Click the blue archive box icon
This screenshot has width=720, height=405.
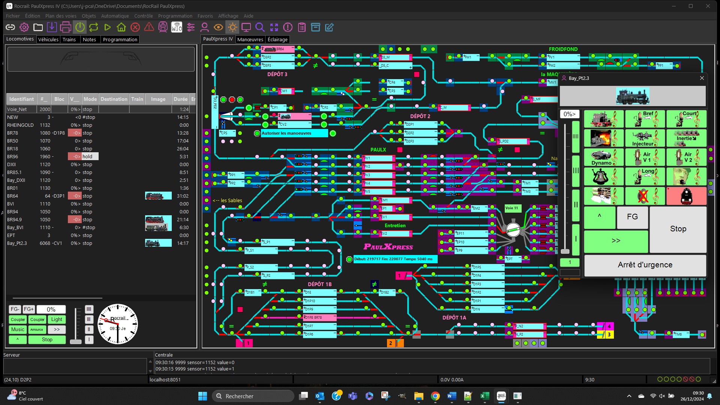[315, 27]
